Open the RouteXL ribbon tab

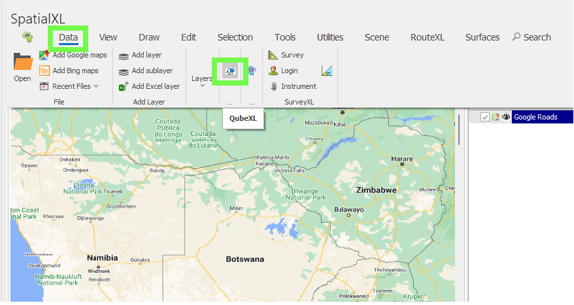tap(427, 37)
